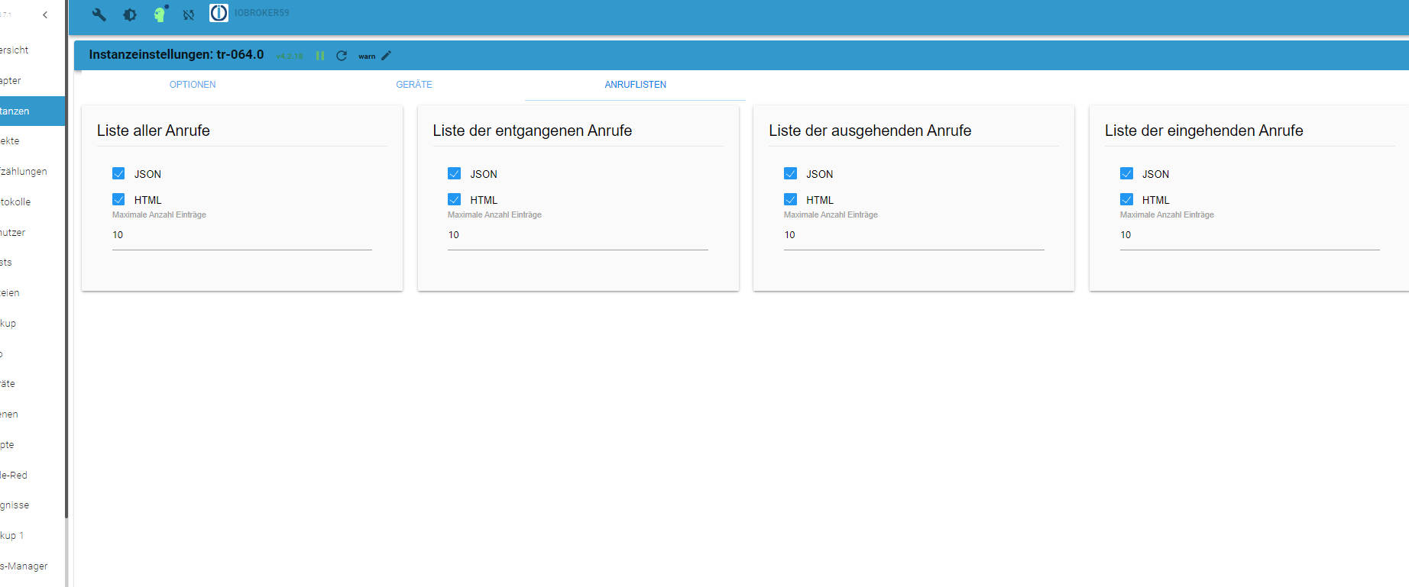
Task: Toggle HTML for Liste aller Anrufe
Action: pos(118,200)
